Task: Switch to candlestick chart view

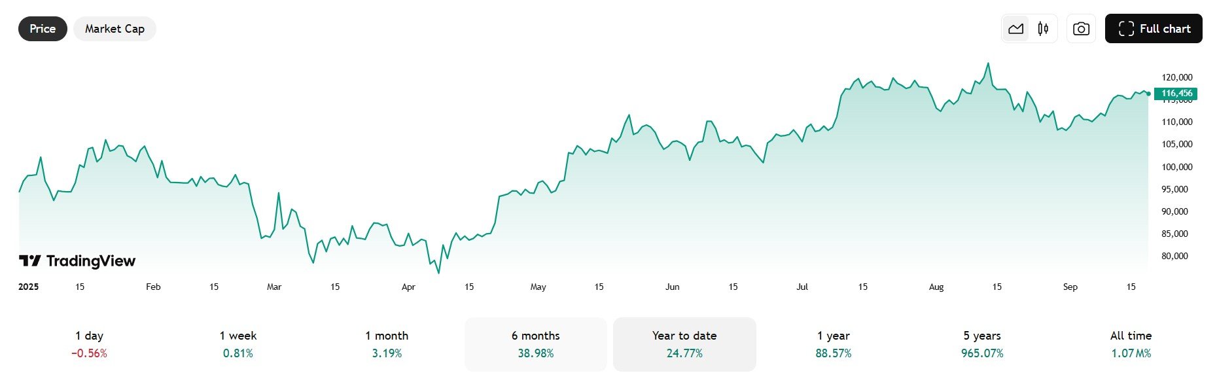Action: pyautogui.click(x=1043, y=29)
